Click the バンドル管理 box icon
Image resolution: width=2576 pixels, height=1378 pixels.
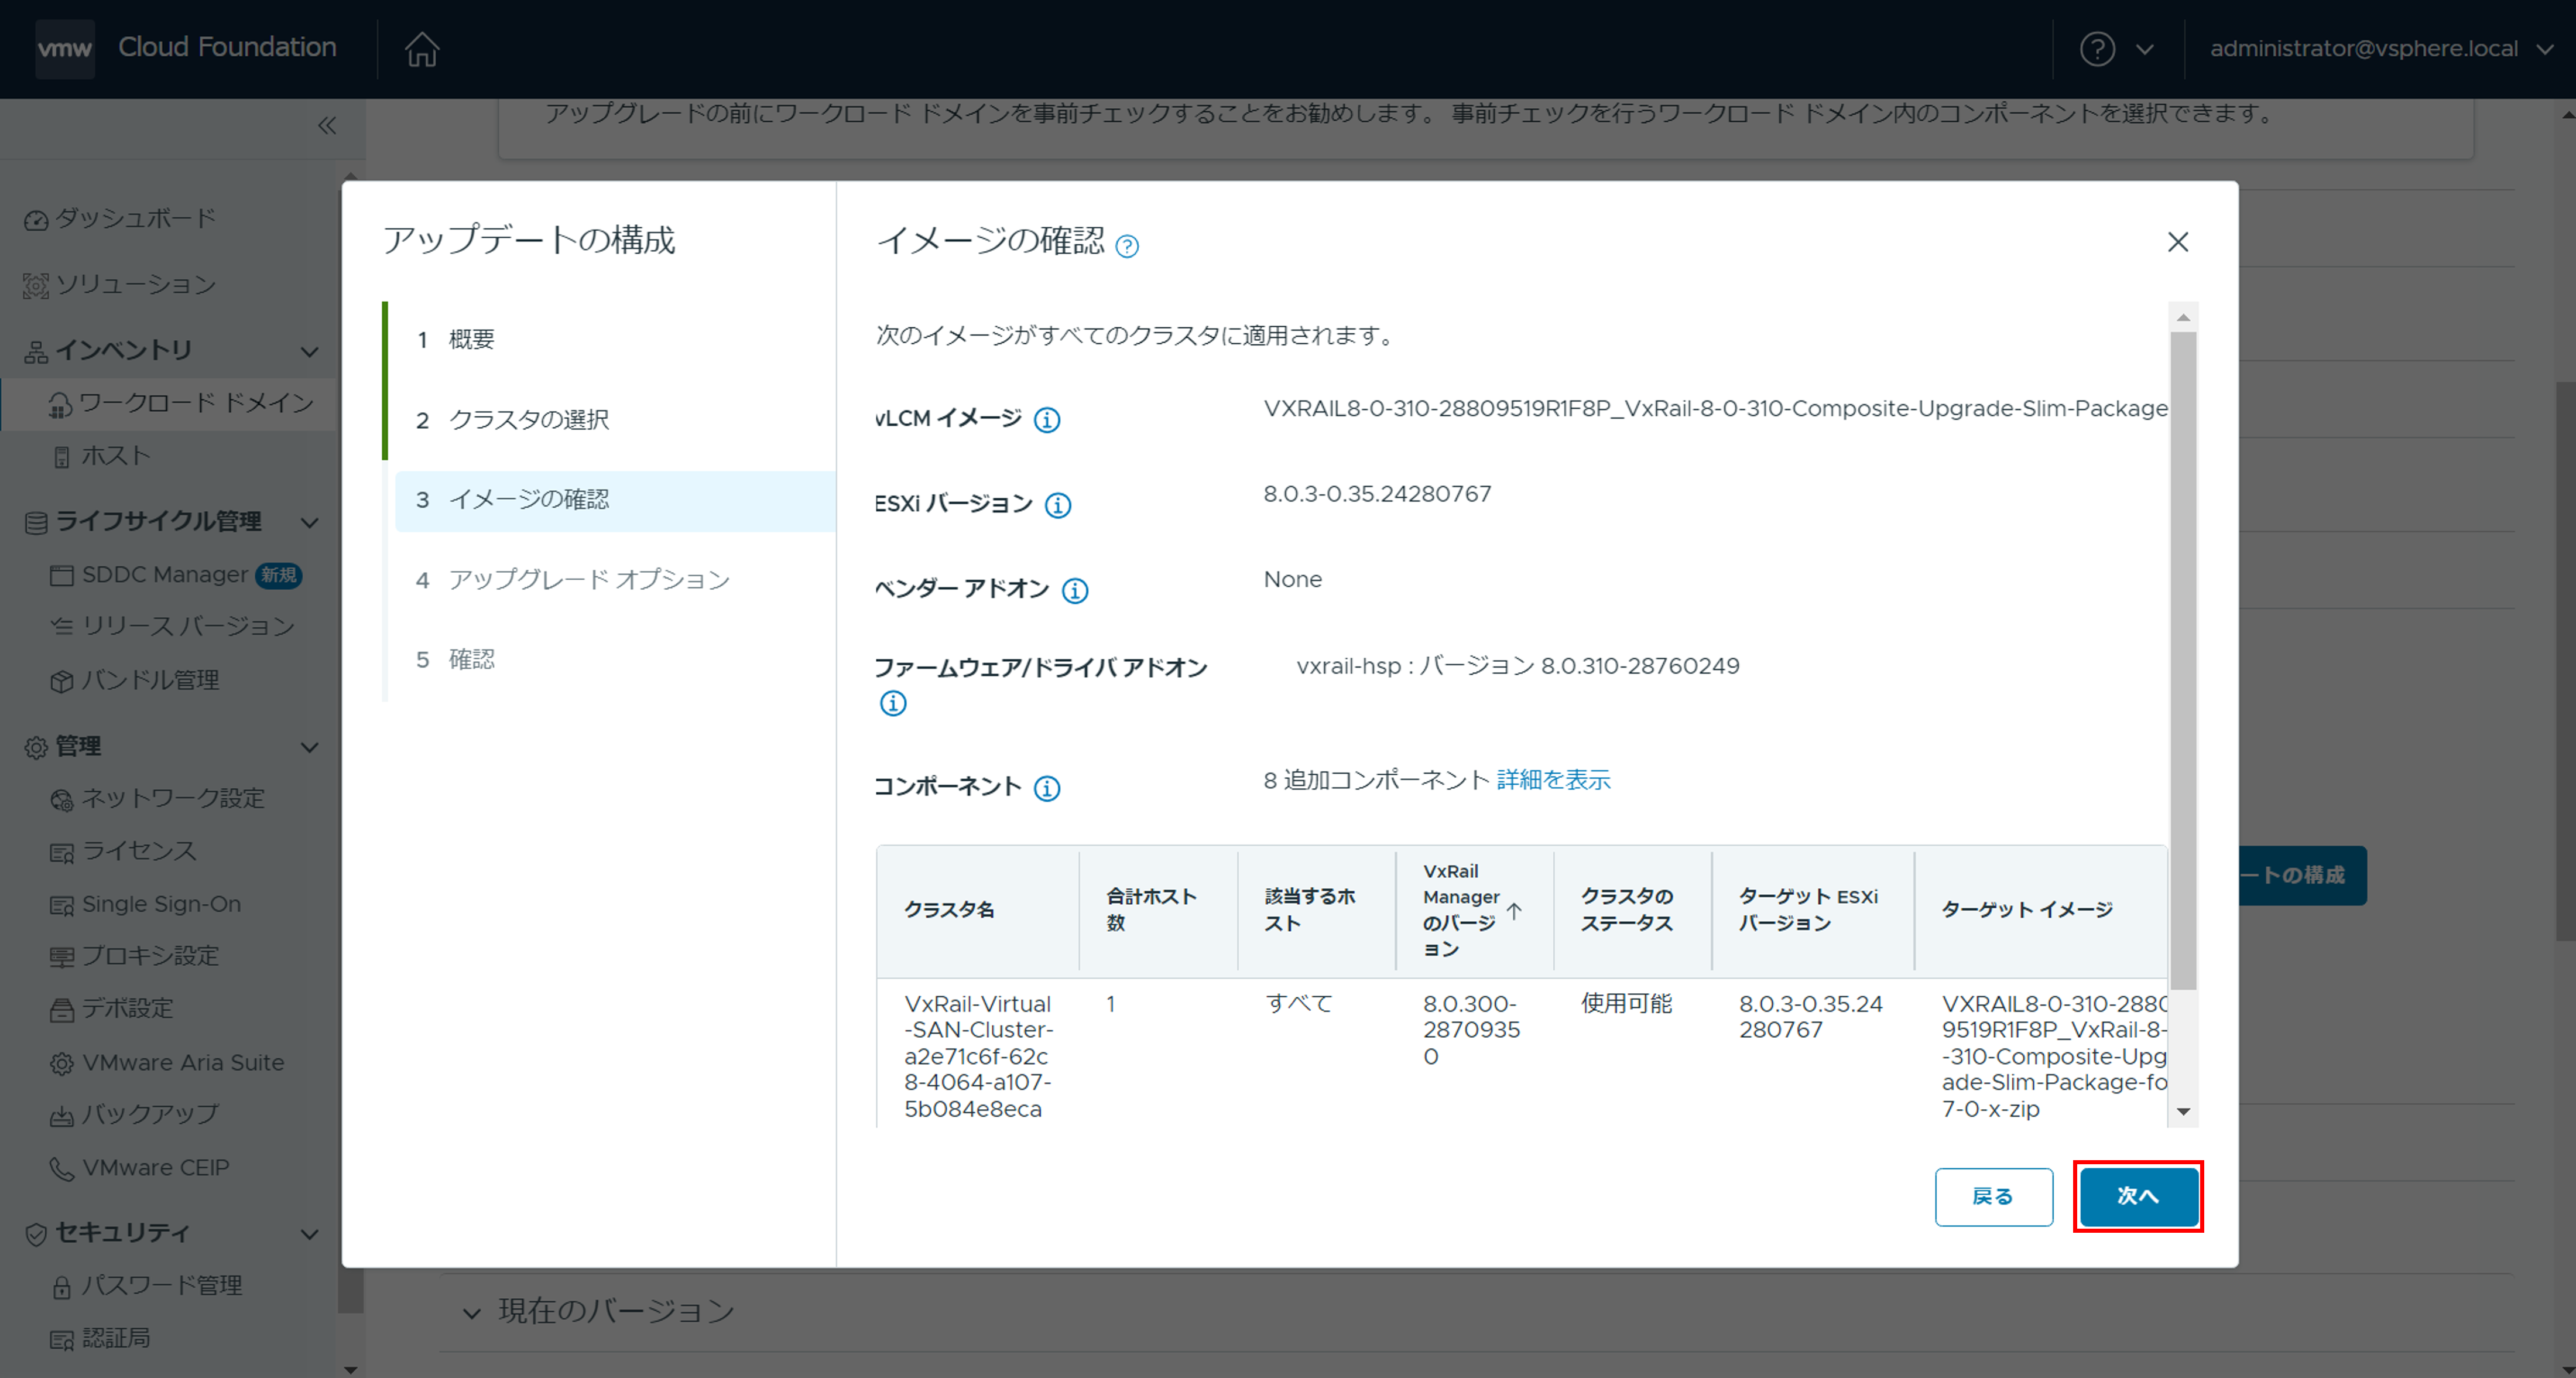(x=62, y=681)
